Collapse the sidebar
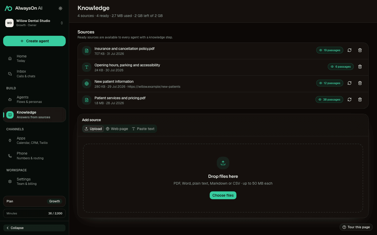 click(x=34, y=228)
